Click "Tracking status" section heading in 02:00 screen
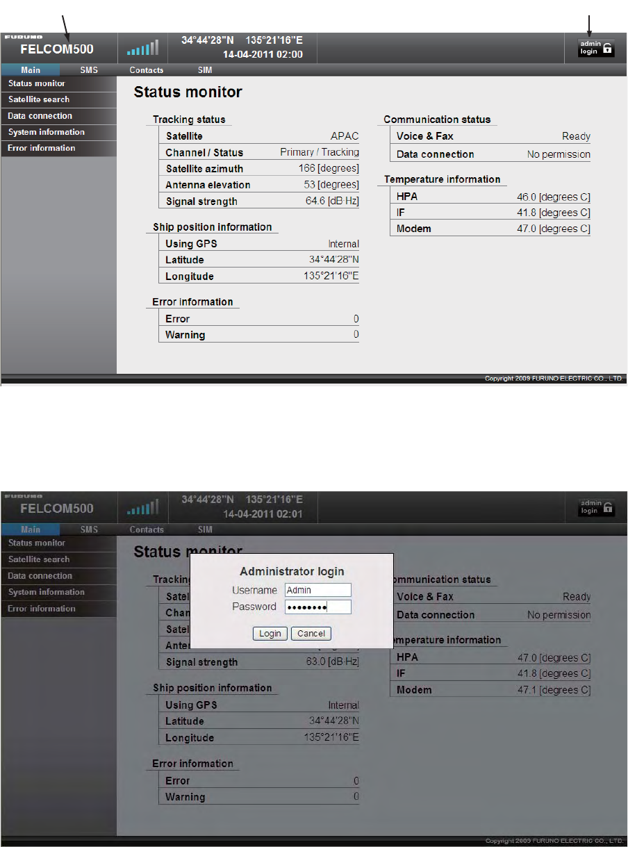628x847 pixels. (x=189, y=120)
